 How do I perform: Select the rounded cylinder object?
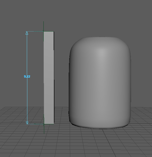point(100,83)
